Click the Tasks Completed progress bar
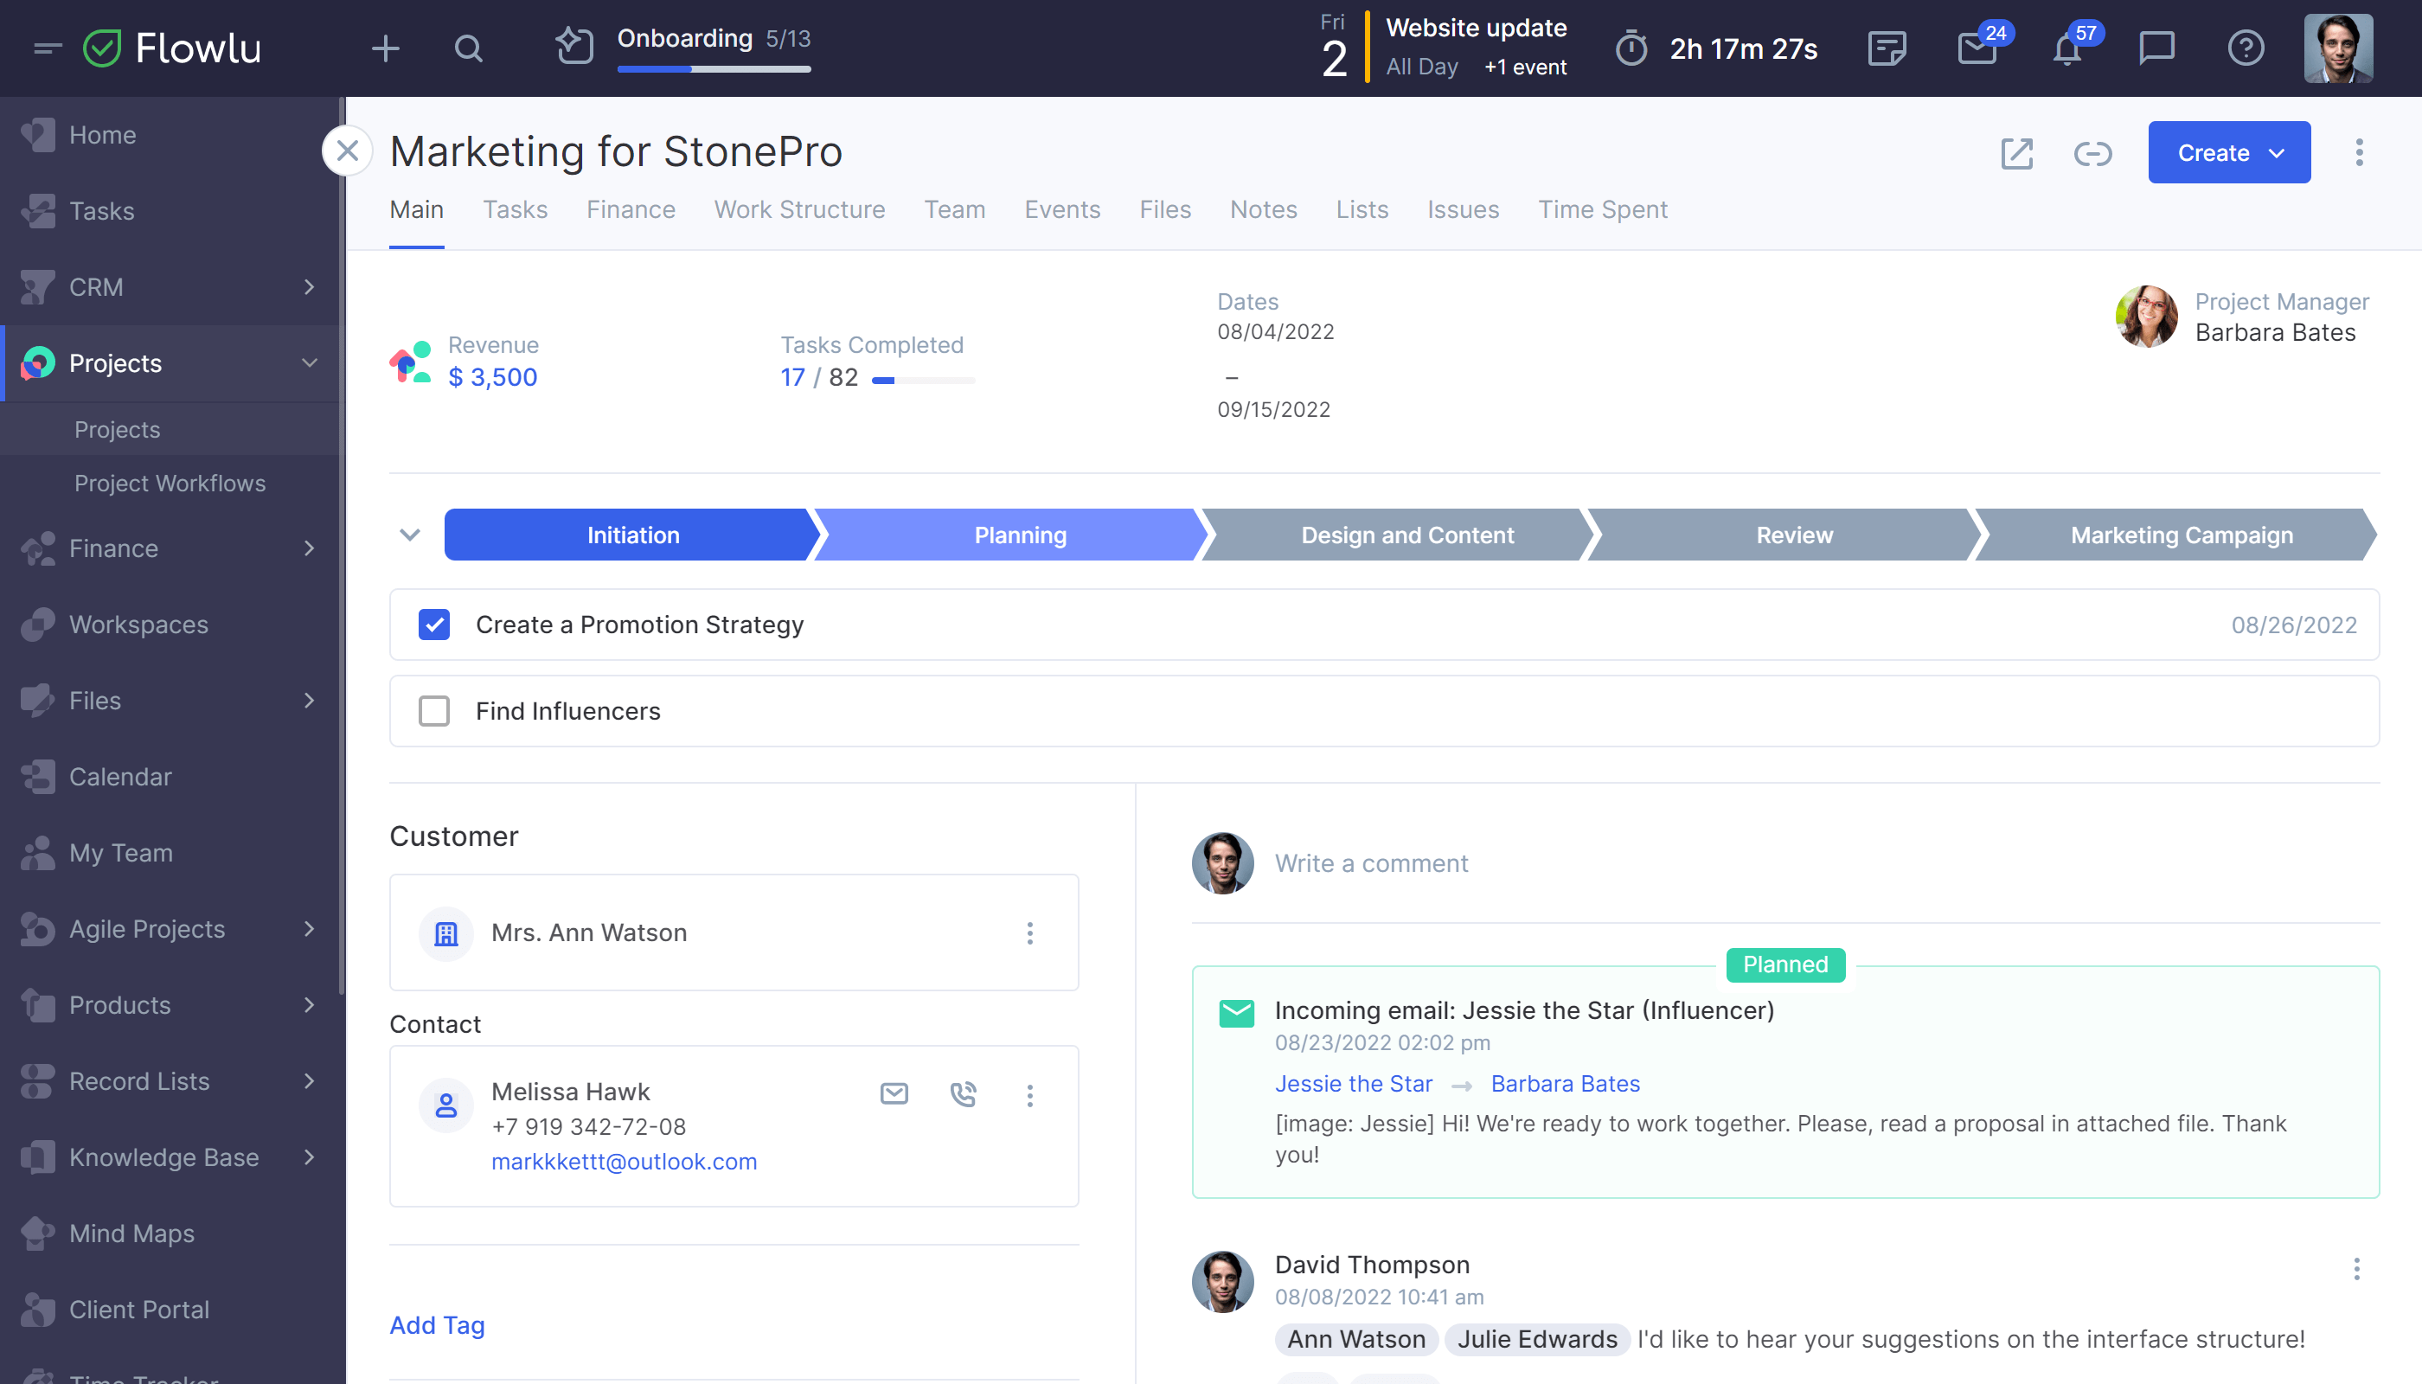 [x=923, y=381]
